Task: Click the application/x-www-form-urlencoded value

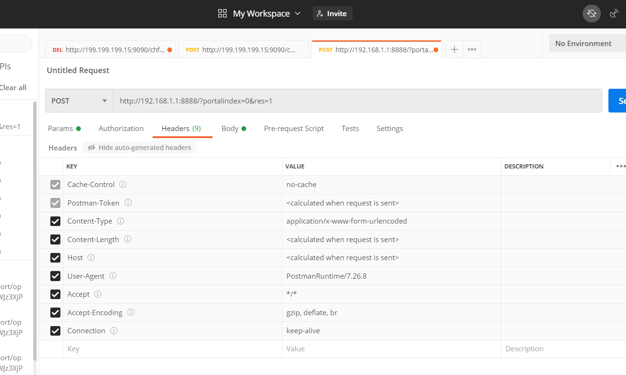Action: (347, 221)
